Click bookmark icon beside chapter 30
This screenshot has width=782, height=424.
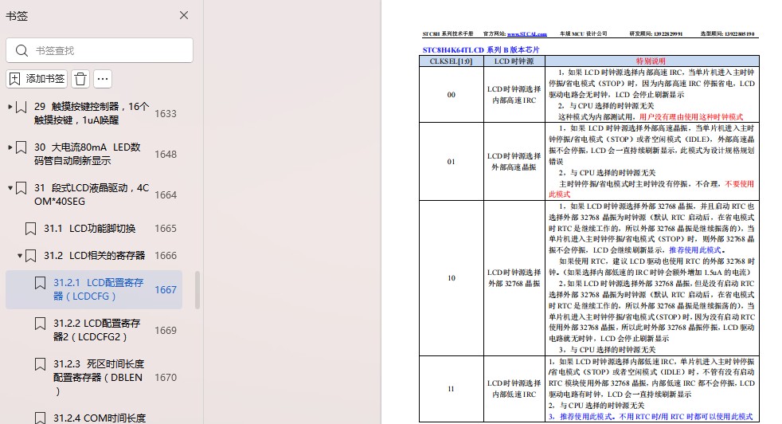[x=21, y=147]
